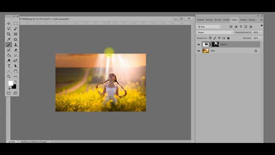
Task: Select the Paint Bucket tool
Action: (9, 56)
